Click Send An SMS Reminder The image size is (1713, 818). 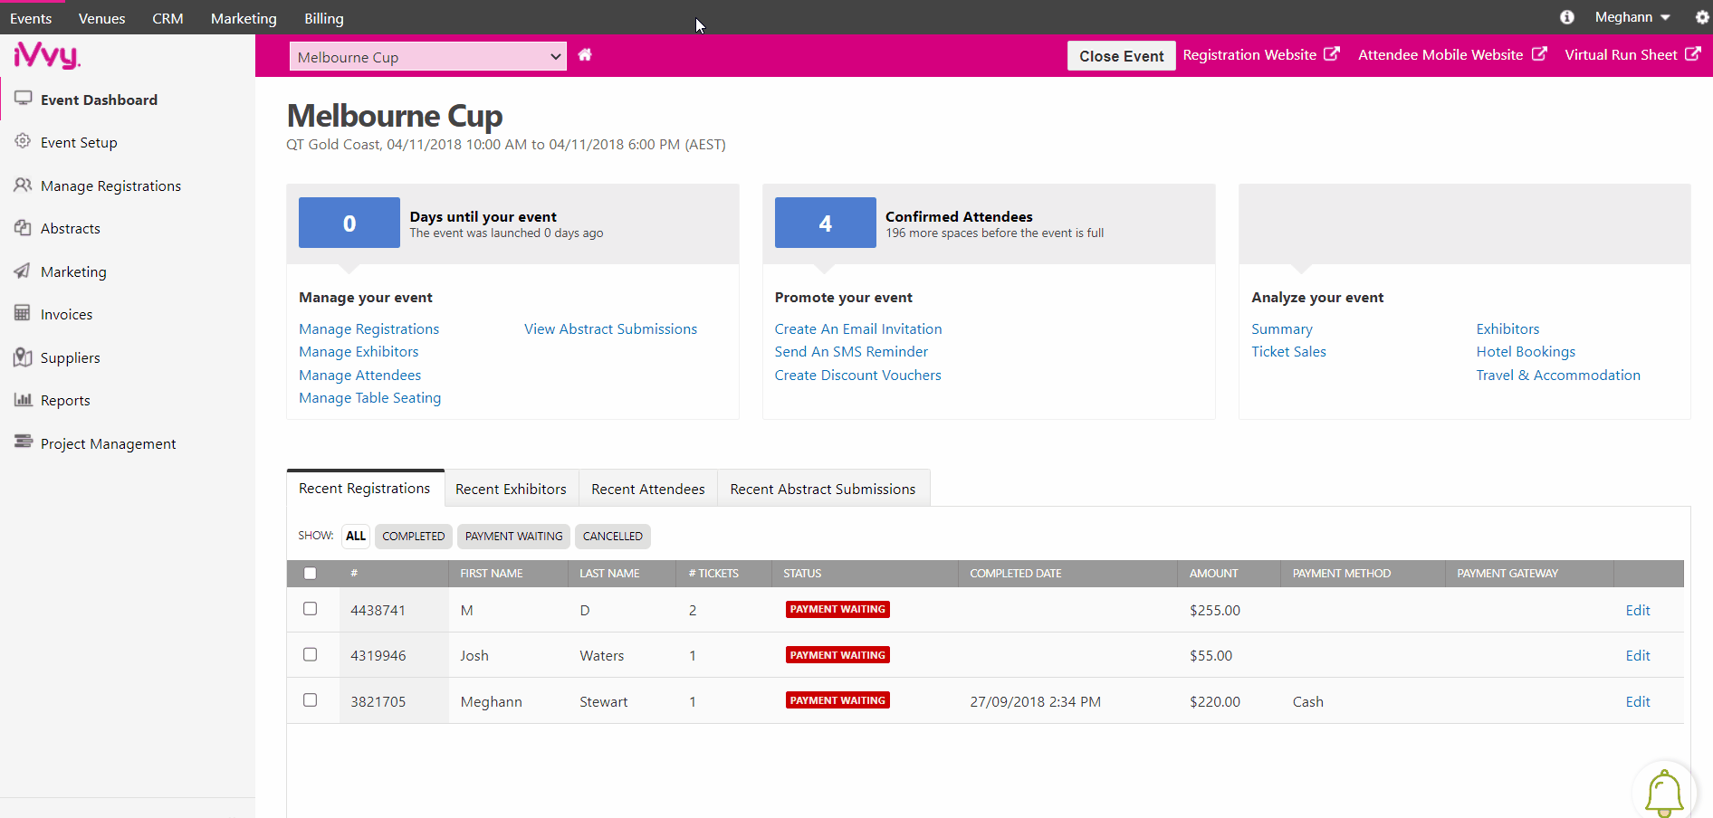[851, 351]
